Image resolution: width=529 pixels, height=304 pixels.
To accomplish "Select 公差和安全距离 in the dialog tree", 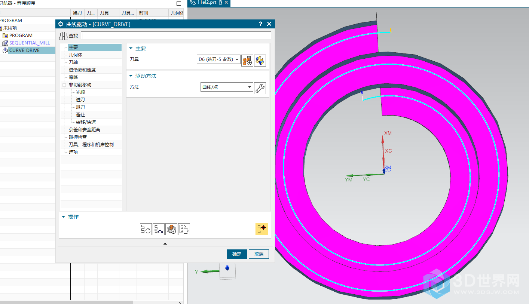I will click(x=85, y=130).
